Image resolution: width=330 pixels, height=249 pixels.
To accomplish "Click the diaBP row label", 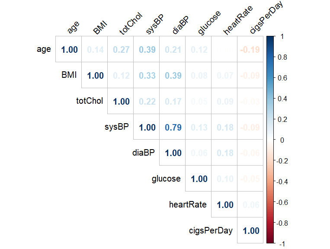I will coord(144,153).
